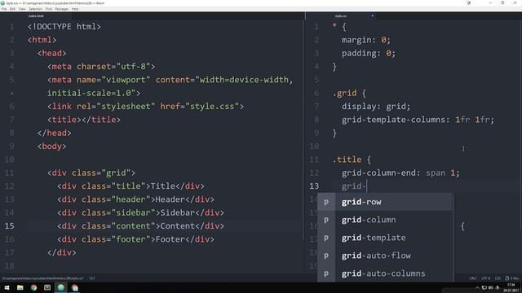Click the meta charset="utf-8" line
The height and width of the screenshot is (293, 522).
click(x=101, y=67)
